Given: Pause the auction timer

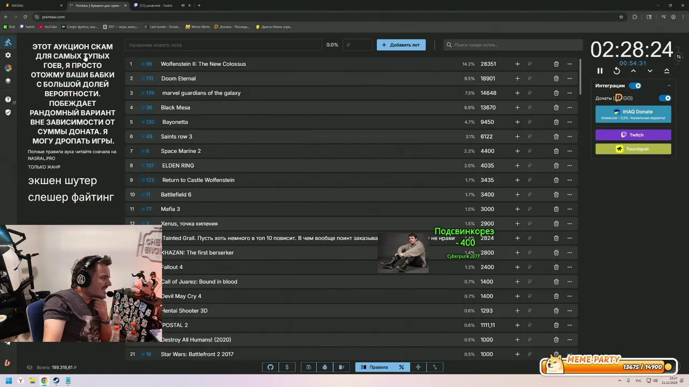Looking at the screenshot, I should [600, 71].
